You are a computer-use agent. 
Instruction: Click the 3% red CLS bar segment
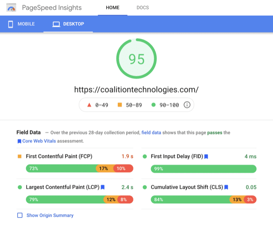pos(250,200)
